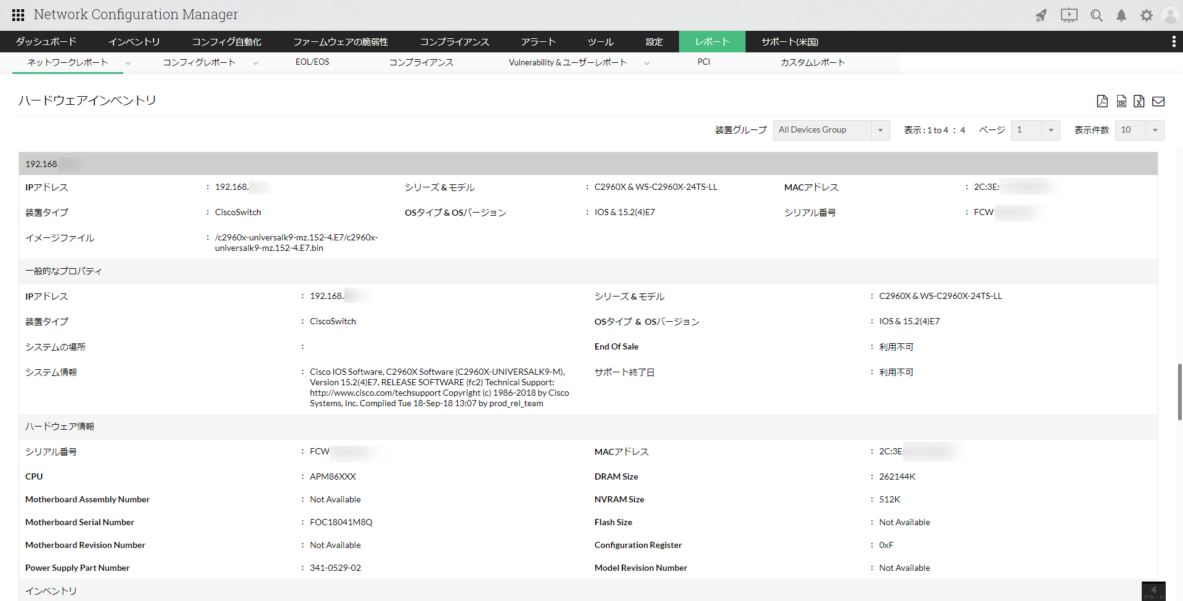Viewport: 1183px width, 601px height.
Task: Open the gear settings icon
Action: pos(1146,15)
